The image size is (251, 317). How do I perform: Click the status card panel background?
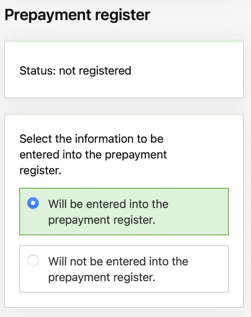click(182, 71)
